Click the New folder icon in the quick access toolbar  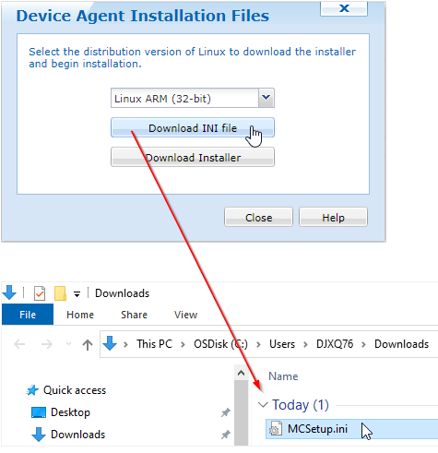pyautogui.click(x=60, y=293)
